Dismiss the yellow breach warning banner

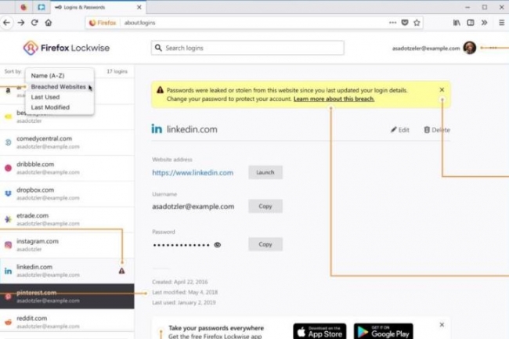coord(442,90)
